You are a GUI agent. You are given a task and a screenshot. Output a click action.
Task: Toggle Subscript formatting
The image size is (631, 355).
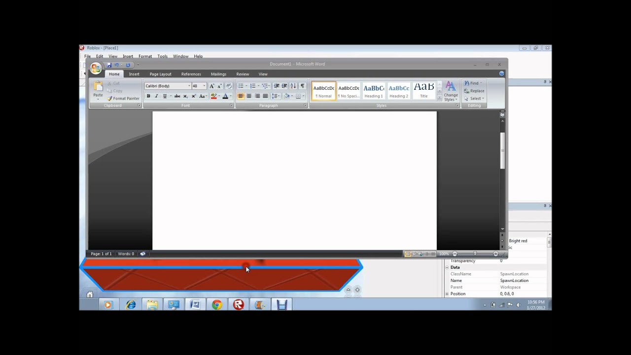[x=185, y=96]
